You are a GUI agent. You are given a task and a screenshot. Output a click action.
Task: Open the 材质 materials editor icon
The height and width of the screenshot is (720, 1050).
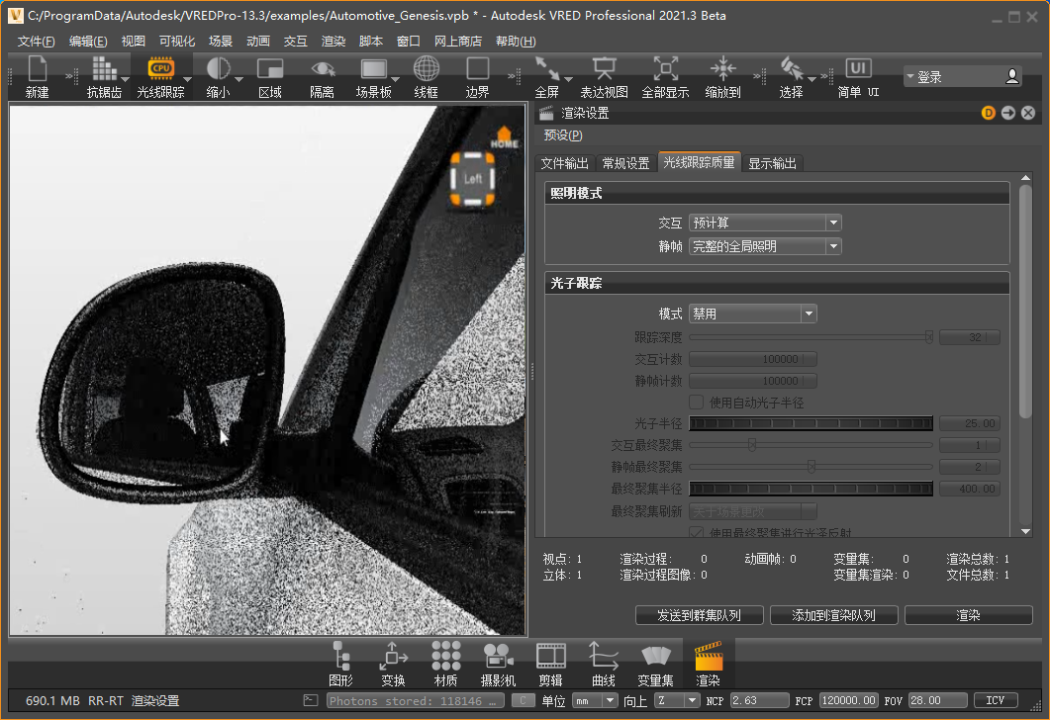(x=445, y=657)
